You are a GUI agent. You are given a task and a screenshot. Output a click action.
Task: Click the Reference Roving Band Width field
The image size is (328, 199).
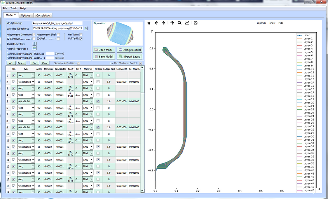(x=50, y=58)
